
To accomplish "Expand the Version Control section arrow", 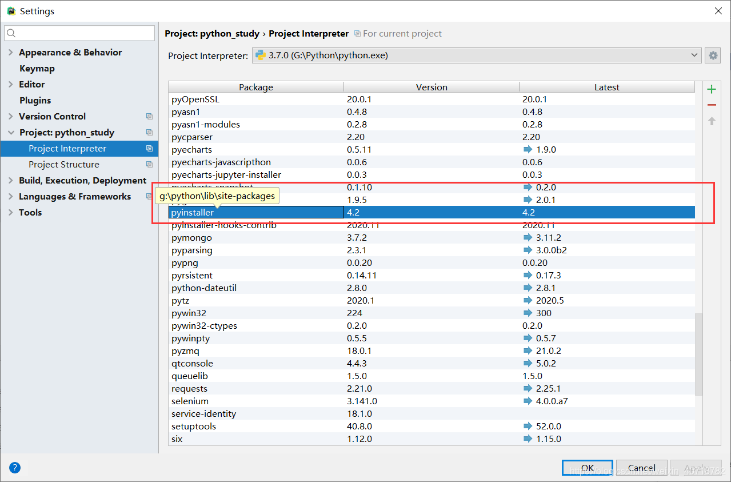I will [11, 117].
